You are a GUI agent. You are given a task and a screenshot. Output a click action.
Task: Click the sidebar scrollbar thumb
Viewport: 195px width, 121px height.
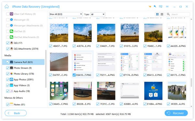(46, 69)
